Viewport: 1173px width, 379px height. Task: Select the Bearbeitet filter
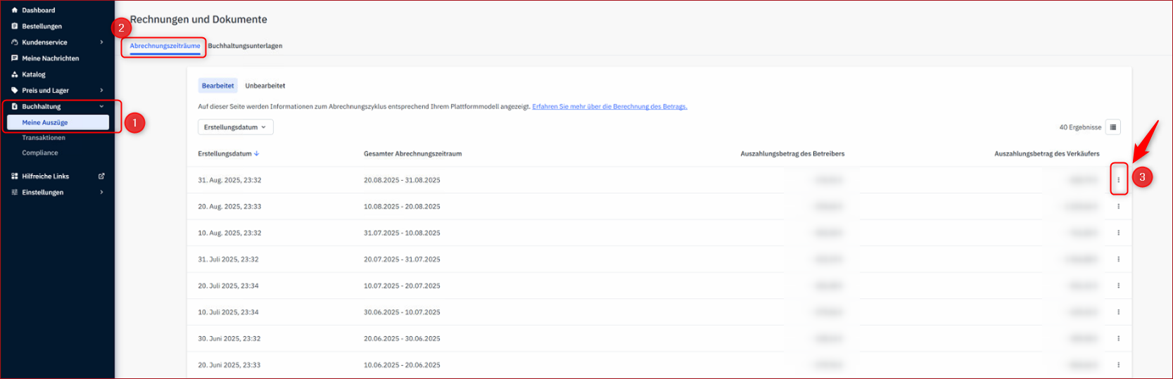coord(218,86)
